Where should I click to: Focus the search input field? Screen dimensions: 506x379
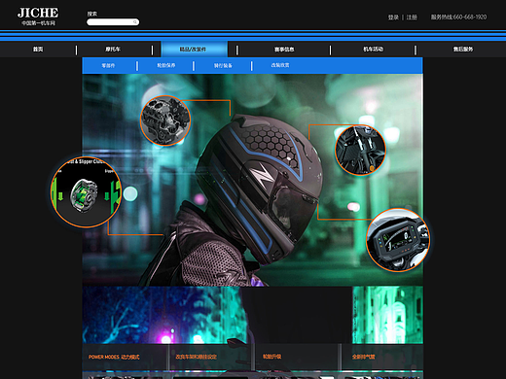click(x=113, y=22)
